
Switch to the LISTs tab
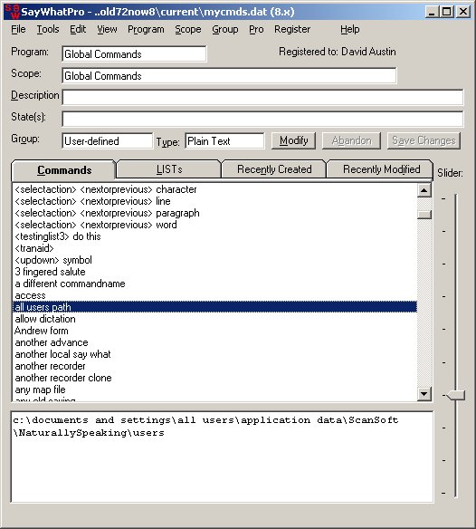[x=169, y=169]
